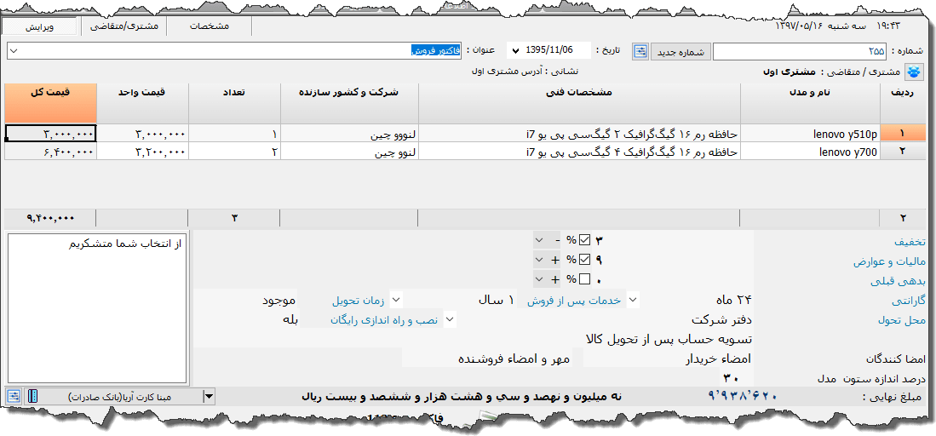Select row number ۲ header cell

pos(902,151)
